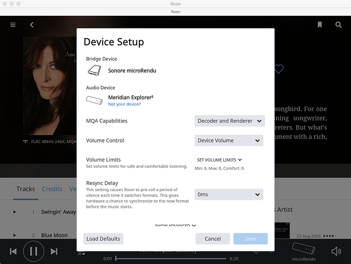This screenshot has width=351, height=264.
Task: Click the Not your device? link
Action: pyautogui.click(x=124, y=104)
